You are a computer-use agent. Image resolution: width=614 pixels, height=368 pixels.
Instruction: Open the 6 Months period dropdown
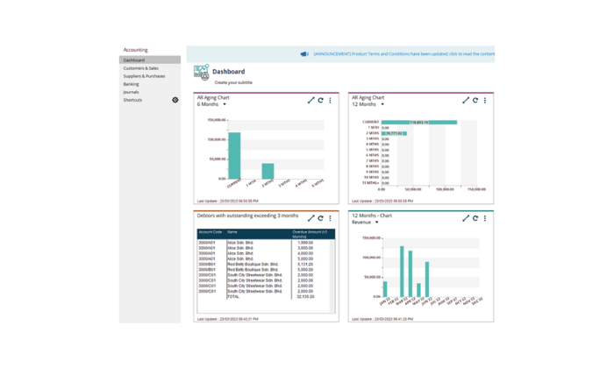(x=225, y=104)
